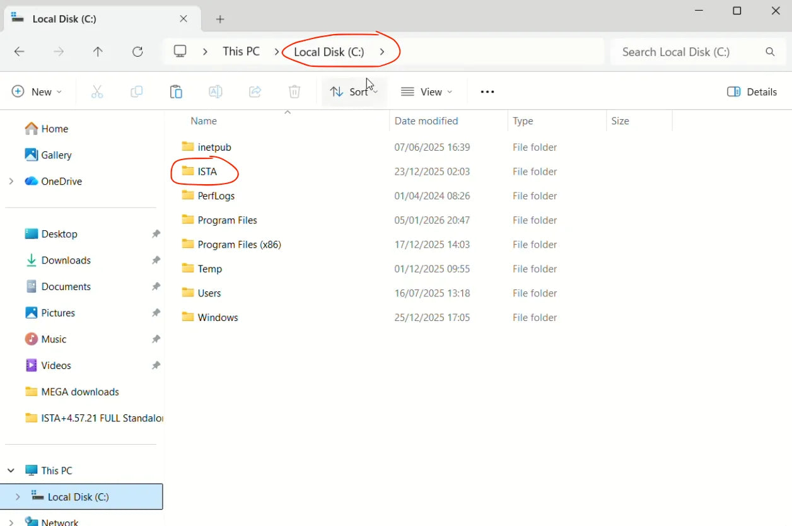Open the New dropdown menu
The image size is (792, 526).
coord(37,91)
